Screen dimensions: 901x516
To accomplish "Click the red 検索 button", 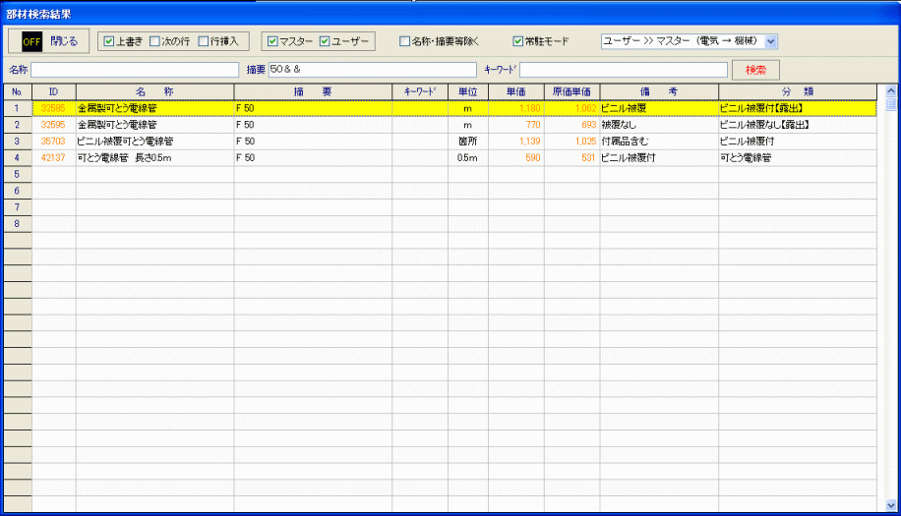I will (x=755, y=70).
